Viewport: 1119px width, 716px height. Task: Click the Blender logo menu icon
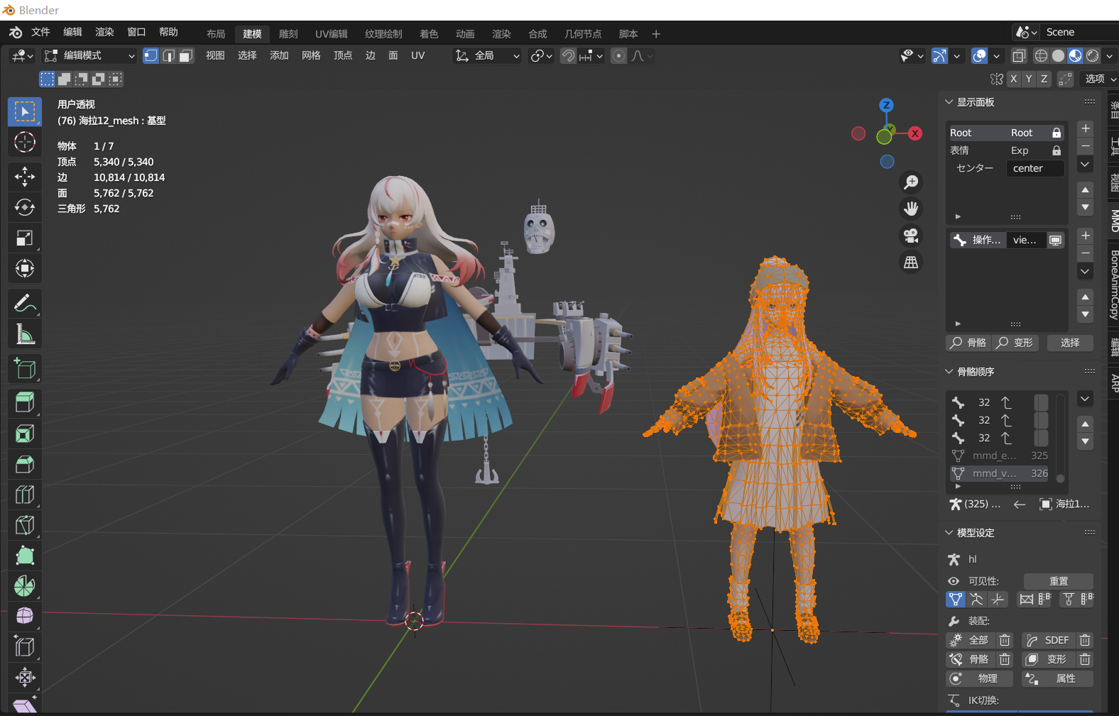[x=16, y=33]
